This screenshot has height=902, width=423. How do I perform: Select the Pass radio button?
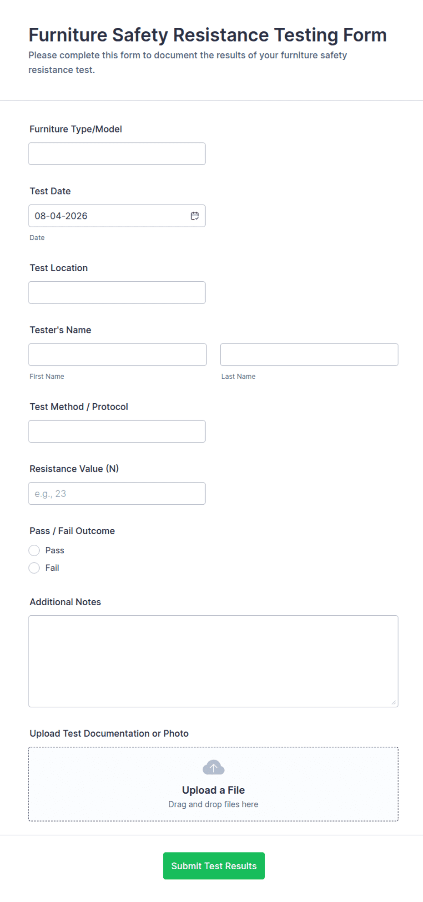click(x=34, y=550)
